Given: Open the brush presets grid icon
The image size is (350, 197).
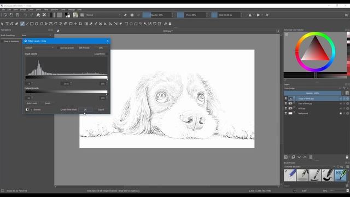Looking at the screenshot, I should pos(82,15).
